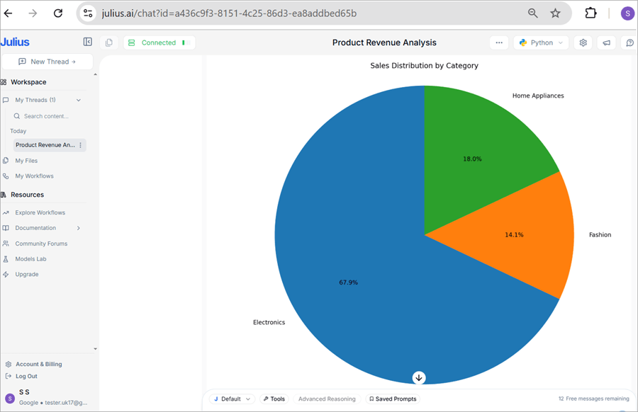Click the copy thread icon

[108, 42]
